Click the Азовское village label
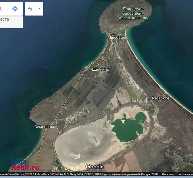Viewport: 193px width, 178px height. (x=160, y=98)
